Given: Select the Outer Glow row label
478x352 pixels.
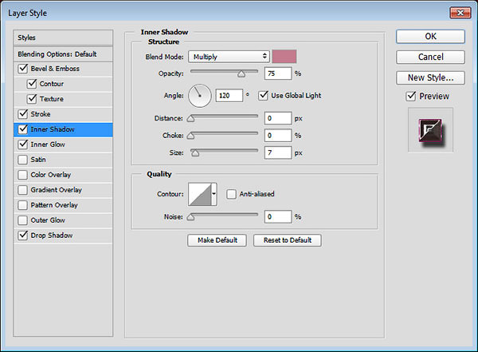Looking at the screenshot, I should (x=48, y=220).
